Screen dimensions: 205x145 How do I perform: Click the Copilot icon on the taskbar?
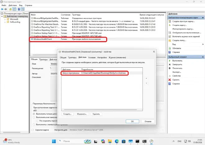point(103,141)
